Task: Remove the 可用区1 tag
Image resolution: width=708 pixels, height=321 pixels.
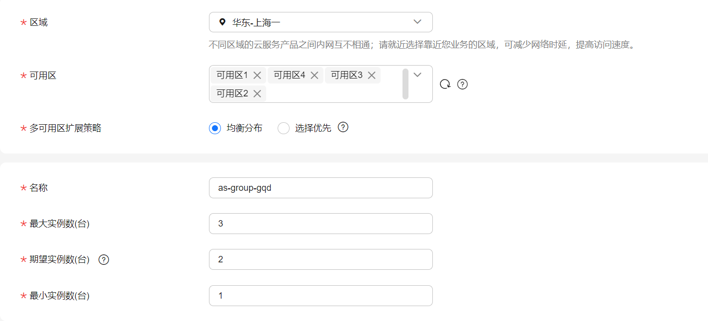Action: 257,76
